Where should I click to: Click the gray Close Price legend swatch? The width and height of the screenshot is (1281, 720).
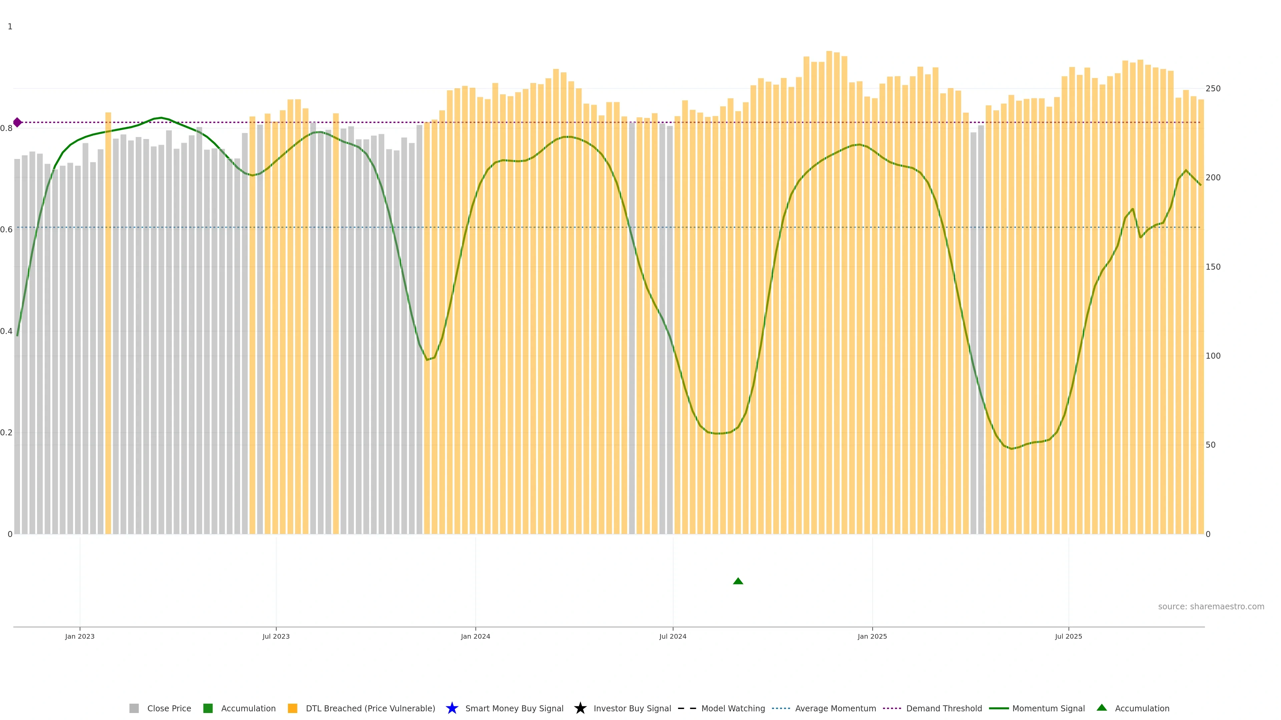coord(134,708)
